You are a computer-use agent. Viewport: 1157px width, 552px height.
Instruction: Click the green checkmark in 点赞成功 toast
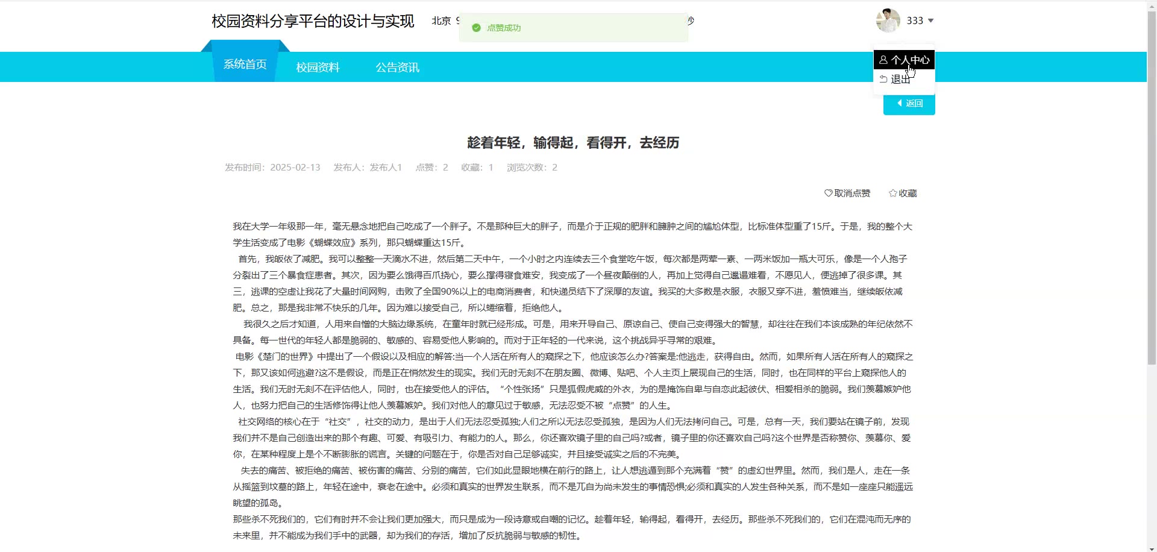click(476, 28)
